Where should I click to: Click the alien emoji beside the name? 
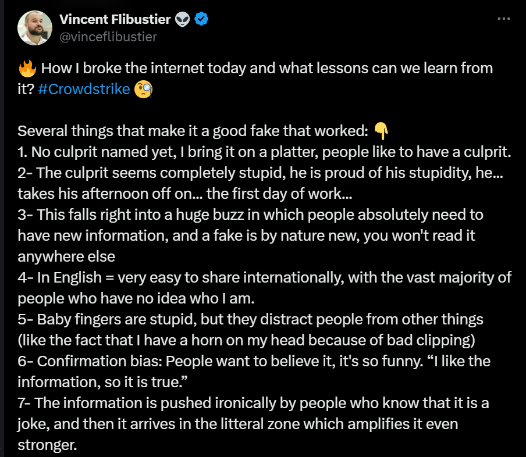[x=182, y=20]
